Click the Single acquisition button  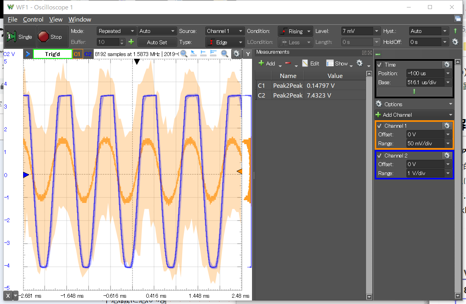point(20,37)
